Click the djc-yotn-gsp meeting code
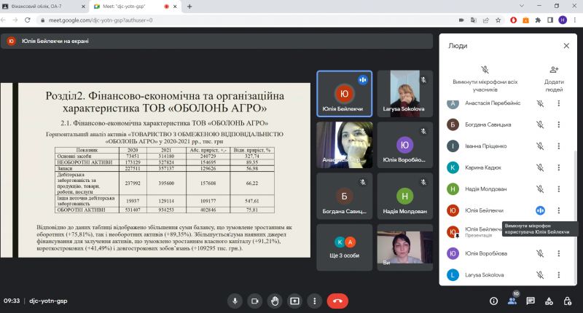Image resolution: width=583 pixels, height=313 pixels. 48,301
